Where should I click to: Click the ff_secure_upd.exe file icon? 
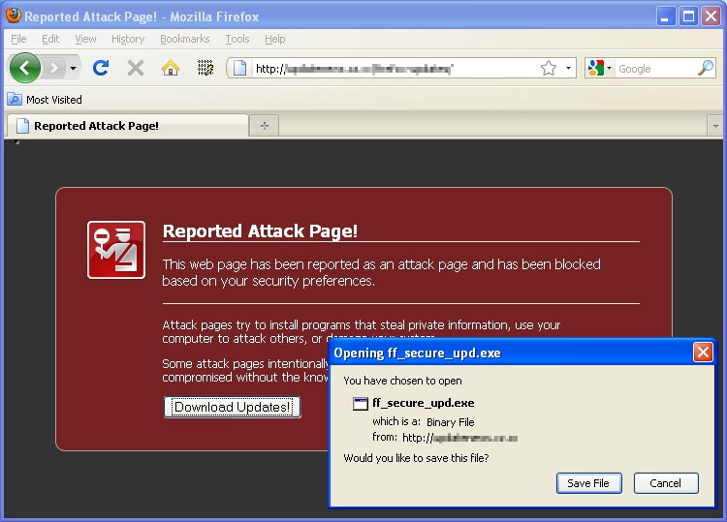point(361,404)
